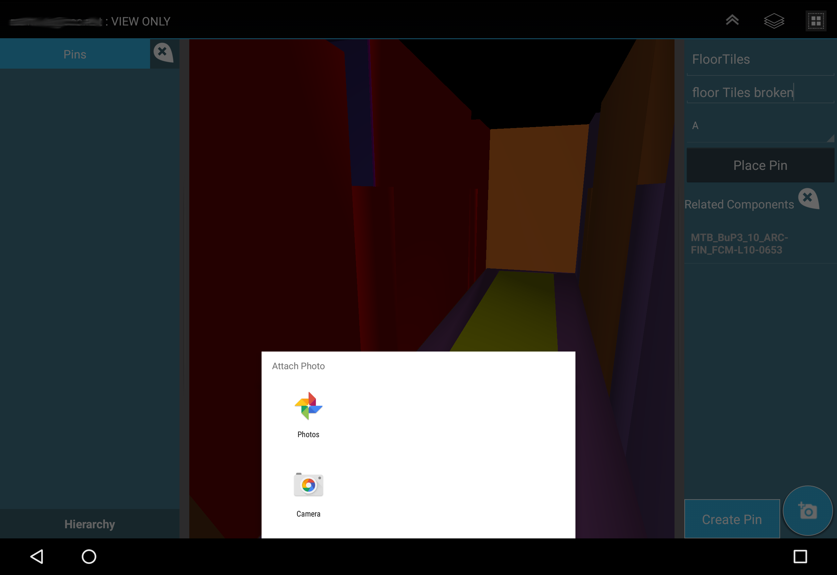
Task: Open the Android recent apps button
Action: 800,556
